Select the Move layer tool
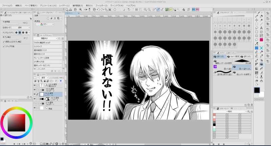271x146 pixels. pos(257,20)
